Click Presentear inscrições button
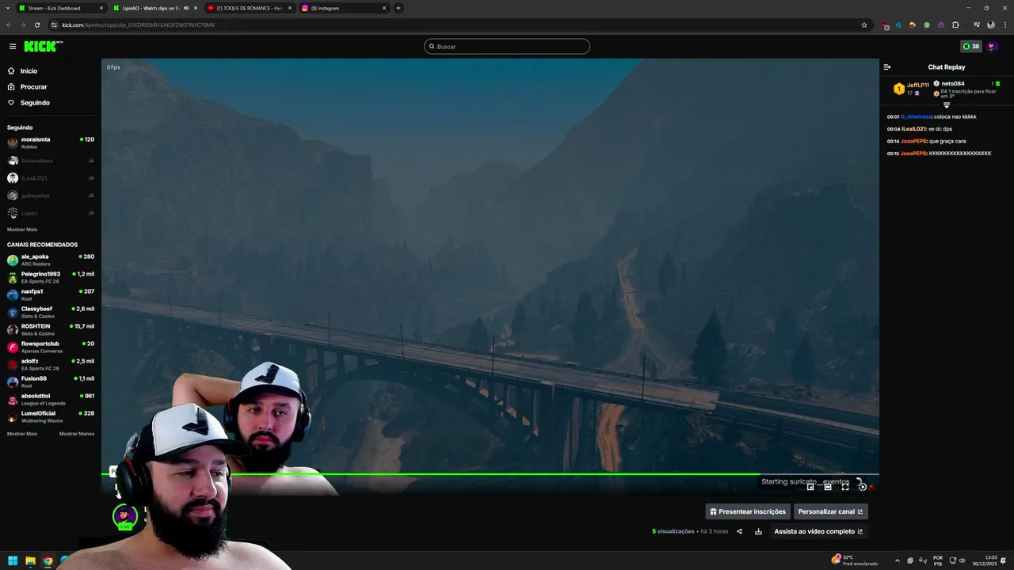1014x570 pixels. (748, 511)
